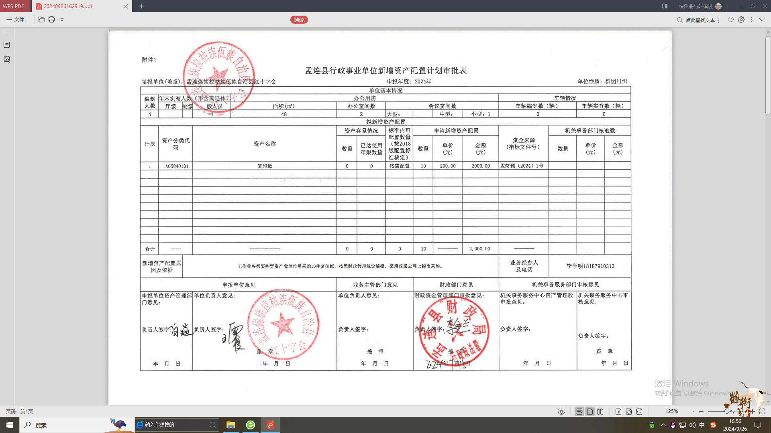Expand the ribbon with chevron arrow
The width and height of the screenshot is (771, 433).
click(762, 20)
